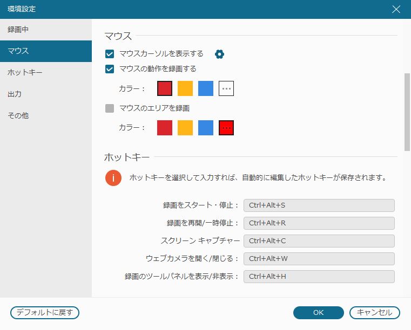Viewport: 411px width, 330px height.
Task: Edit スクリーン キャプチャー hotkey field
Action: point(319,241)
